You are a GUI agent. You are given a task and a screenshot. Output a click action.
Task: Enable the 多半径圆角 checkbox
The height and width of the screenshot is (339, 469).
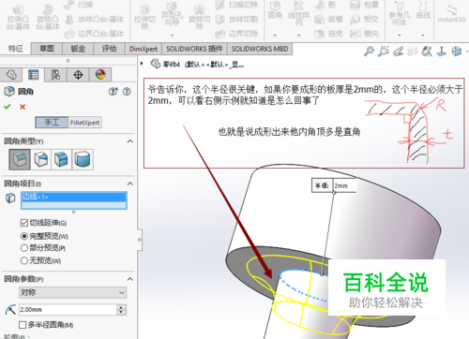[23, 325]
